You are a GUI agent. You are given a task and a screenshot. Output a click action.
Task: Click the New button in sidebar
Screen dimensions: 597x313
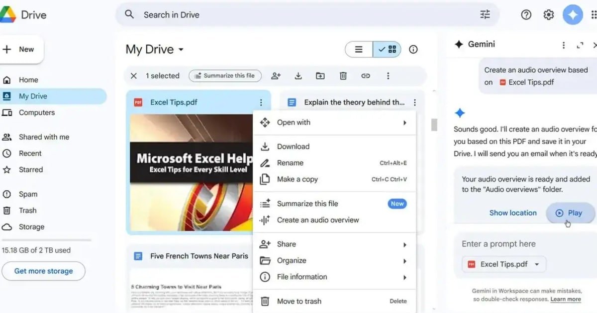click(x=21, y=49)
